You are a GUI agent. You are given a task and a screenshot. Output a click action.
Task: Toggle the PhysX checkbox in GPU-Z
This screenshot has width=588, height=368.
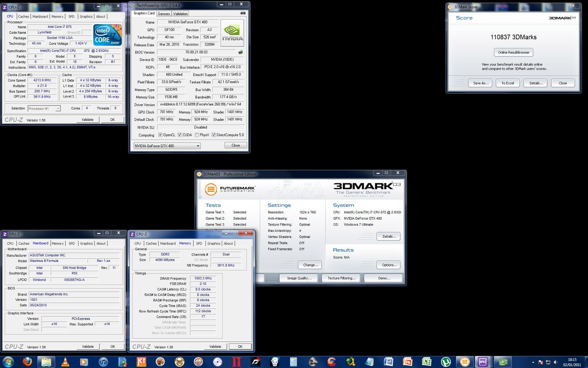coord(197,135)
